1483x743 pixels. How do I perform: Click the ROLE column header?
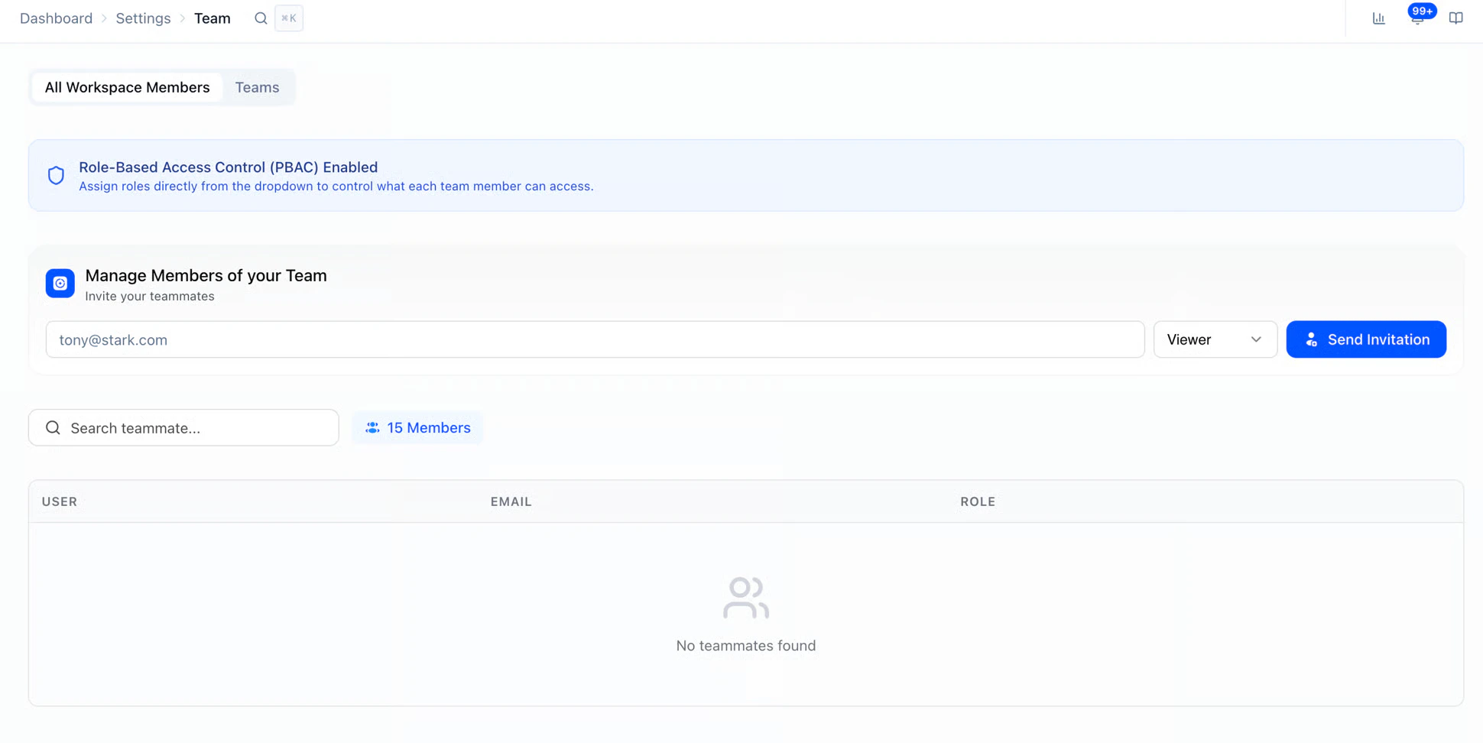coord(978,501)
